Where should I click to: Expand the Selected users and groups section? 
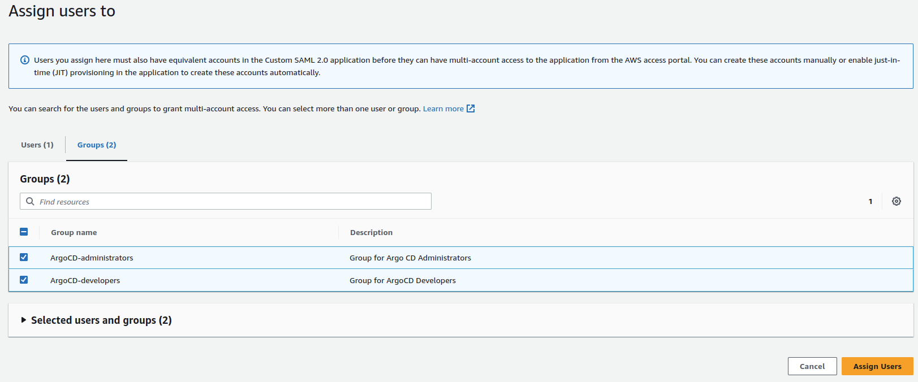click(24, 320)
